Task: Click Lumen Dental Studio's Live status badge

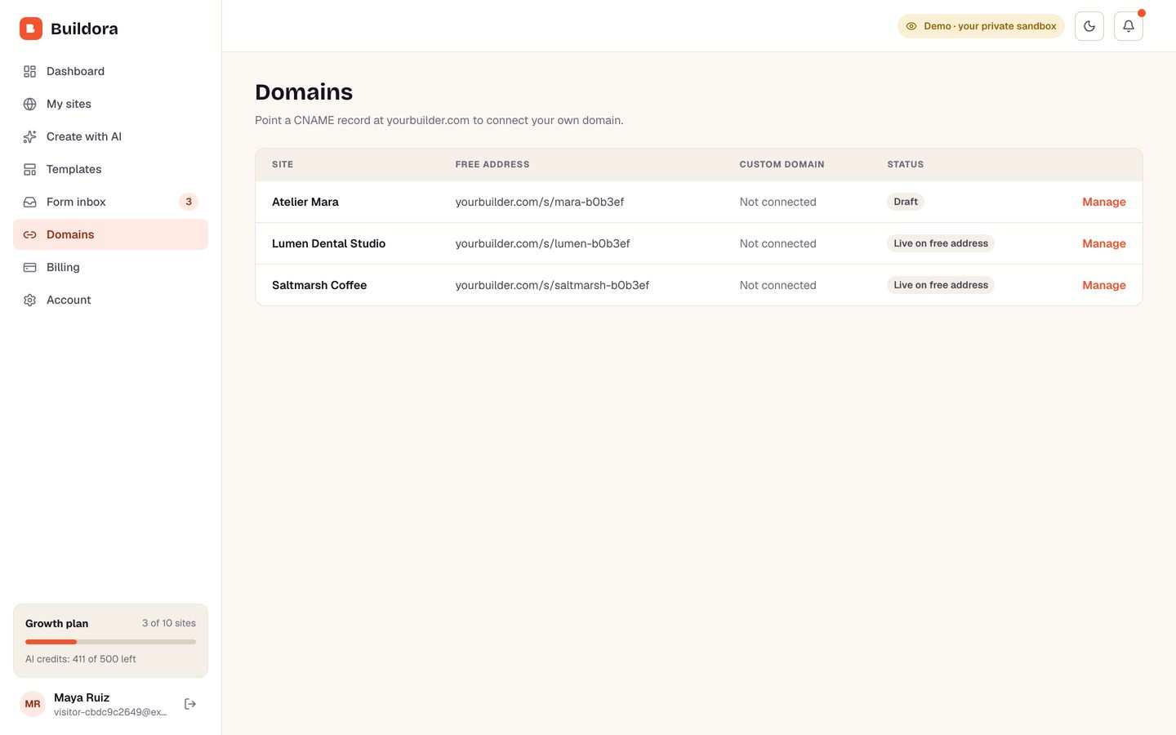Action: tap(941, 243)
